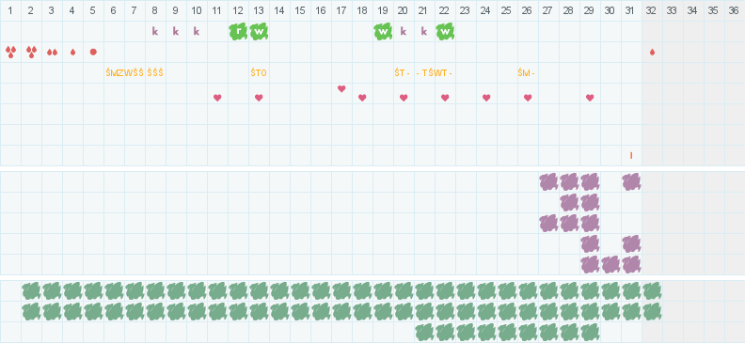The image size is (745, 343).
Task: Click the orange 'ŚMZWŚŚ' note on day 6
Action: [x=124, y=73]
